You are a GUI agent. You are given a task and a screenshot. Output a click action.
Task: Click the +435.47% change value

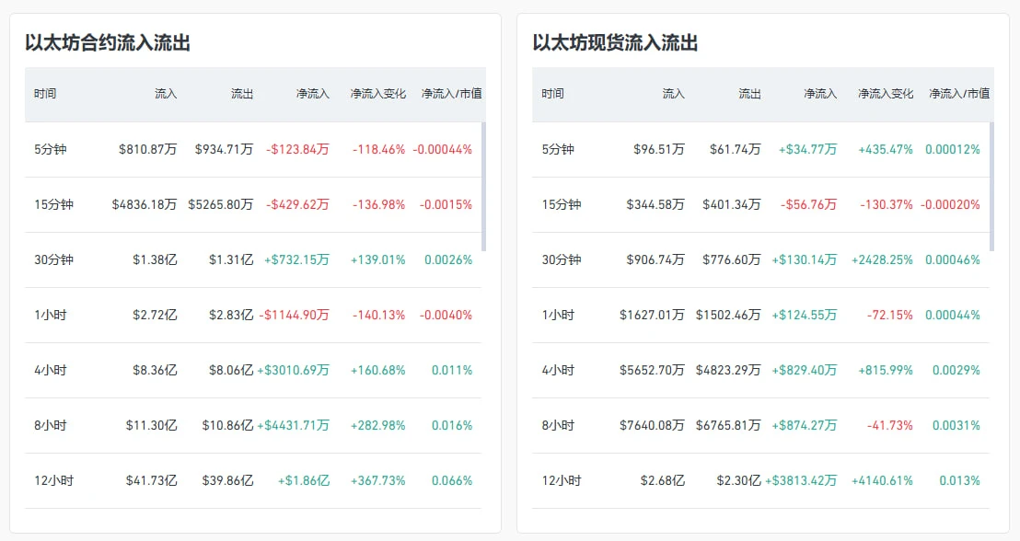[x=886, y=150]
